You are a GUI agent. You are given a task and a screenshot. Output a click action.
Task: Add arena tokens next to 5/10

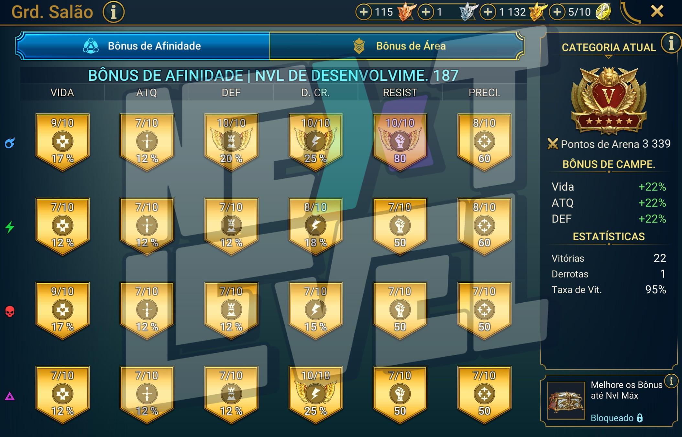[x=557, y=12]
